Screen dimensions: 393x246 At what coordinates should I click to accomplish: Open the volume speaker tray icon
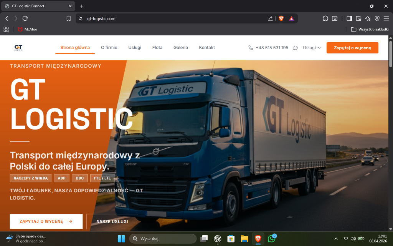pos(353,238)
